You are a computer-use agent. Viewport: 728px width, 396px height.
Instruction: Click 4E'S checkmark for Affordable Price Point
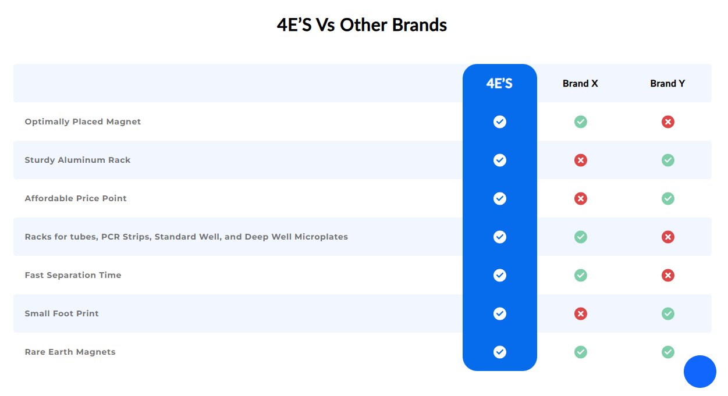pos(500,198)
